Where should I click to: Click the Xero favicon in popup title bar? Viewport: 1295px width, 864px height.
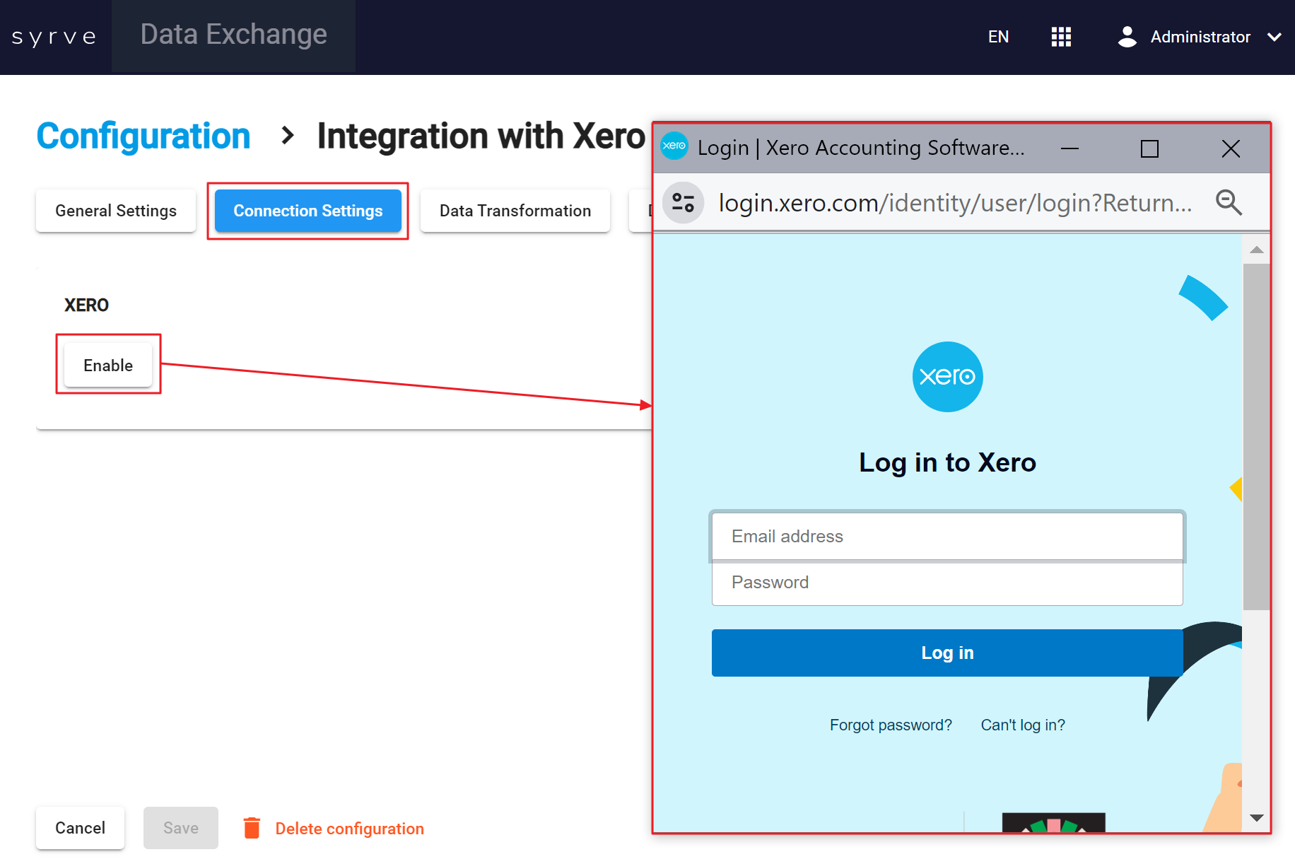click(674, 146)
